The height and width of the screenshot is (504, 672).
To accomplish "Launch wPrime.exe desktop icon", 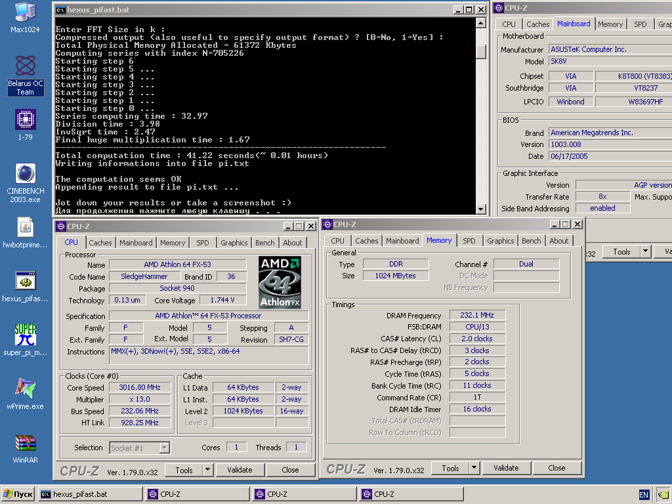I will pos(26,394).
